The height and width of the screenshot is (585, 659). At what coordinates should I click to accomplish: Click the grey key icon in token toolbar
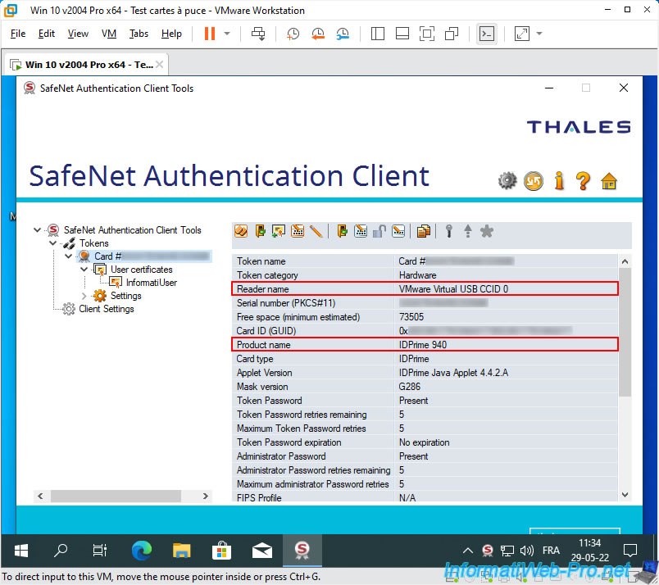point(449,231)
